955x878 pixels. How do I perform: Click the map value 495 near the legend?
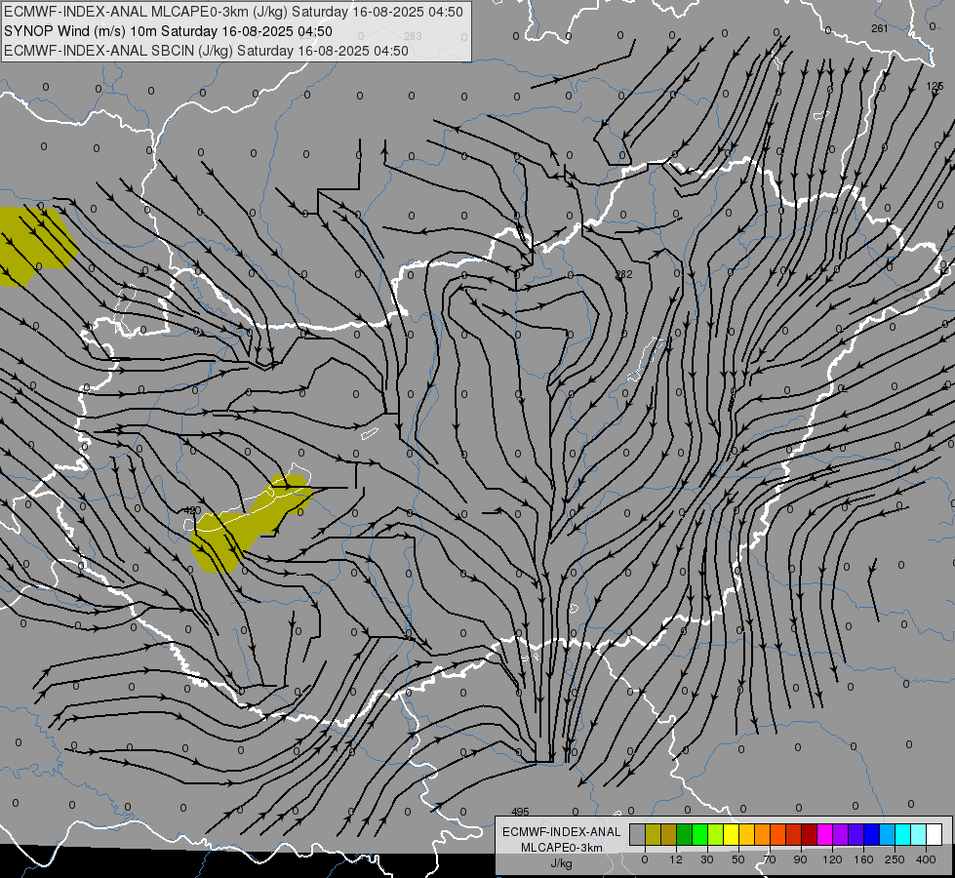tap(520, 812)
